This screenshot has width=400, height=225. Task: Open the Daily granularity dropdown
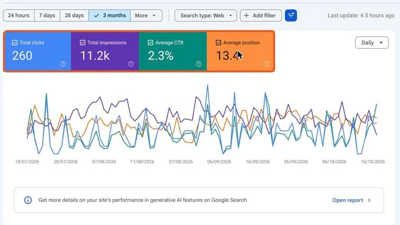click(x=371, y=43)
